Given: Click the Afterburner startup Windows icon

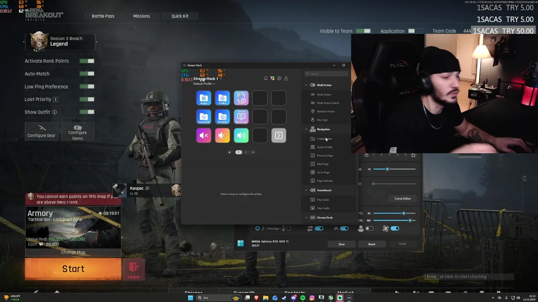Looking at the screenshot, I should click(x=240, y=243).
